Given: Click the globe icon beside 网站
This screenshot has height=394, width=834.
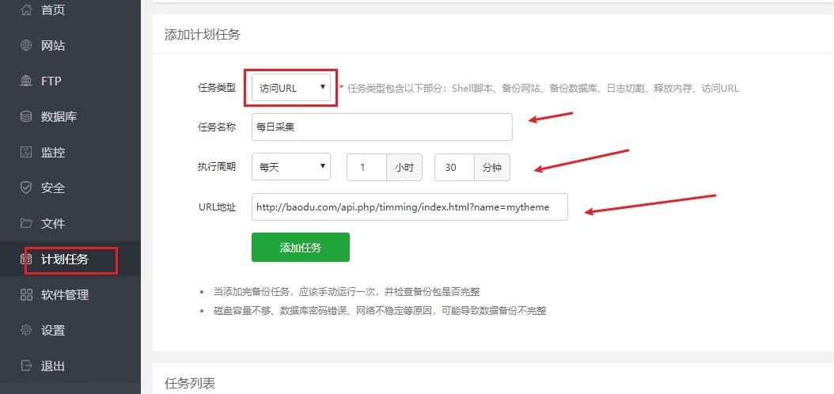Looking at the screenshot, I should coord(26,46).
